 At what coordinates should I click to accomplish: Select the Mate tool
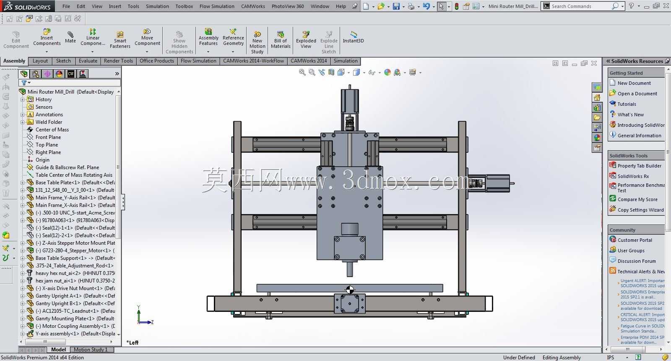click(70, 37)
